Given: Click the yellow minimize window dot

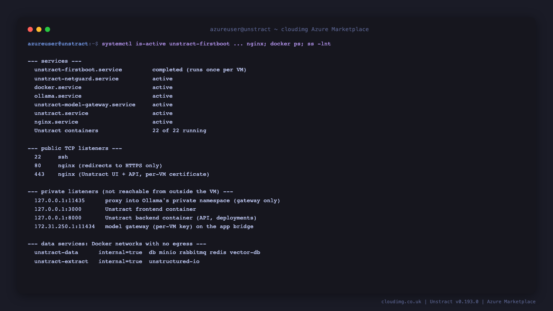Looking at the screenshot, I should coord(39,29).
